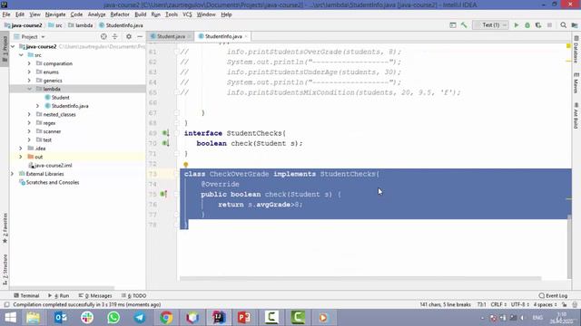Collapse the lambda package
This screenshot has height=326, width=581.
29,89
